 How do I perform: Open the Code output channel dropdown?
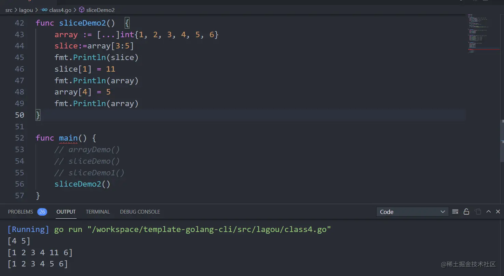(x=412, y=212)
